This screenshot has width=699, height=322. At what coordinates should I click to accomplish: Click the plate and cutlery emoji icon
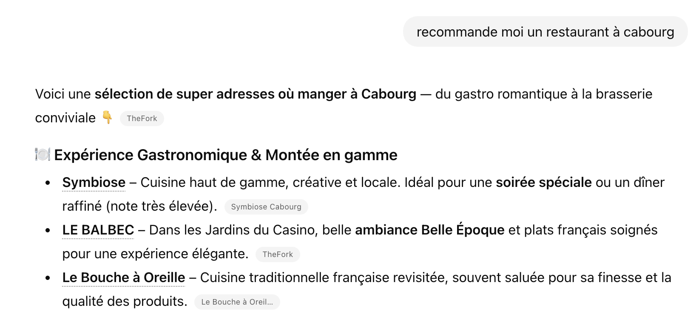(x=43, y=155)
